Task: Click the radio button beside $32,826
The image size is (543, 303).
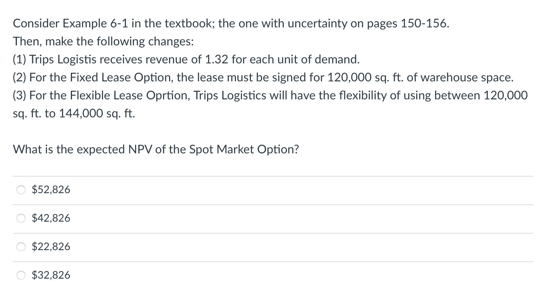Action: click(x=21, y=275)
